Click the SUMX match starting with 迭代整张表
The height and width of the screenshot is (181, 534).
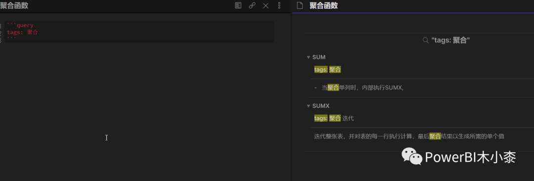[x=409, y=136]
